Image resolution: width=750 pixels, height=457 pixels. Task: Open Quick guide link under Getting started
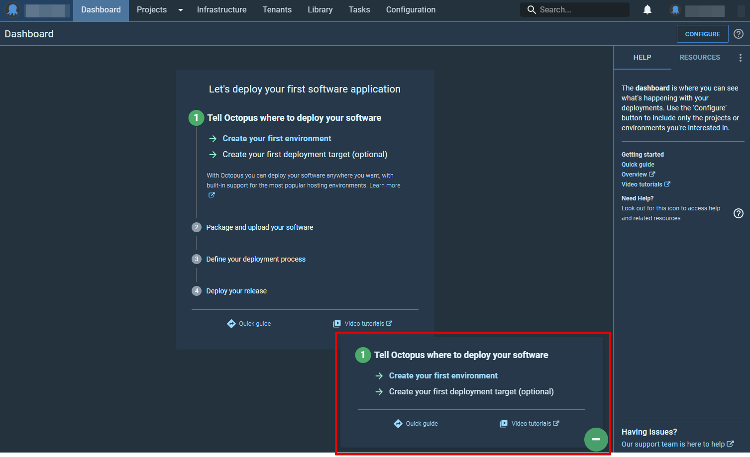pyautogui.click(x=638, y=165)
